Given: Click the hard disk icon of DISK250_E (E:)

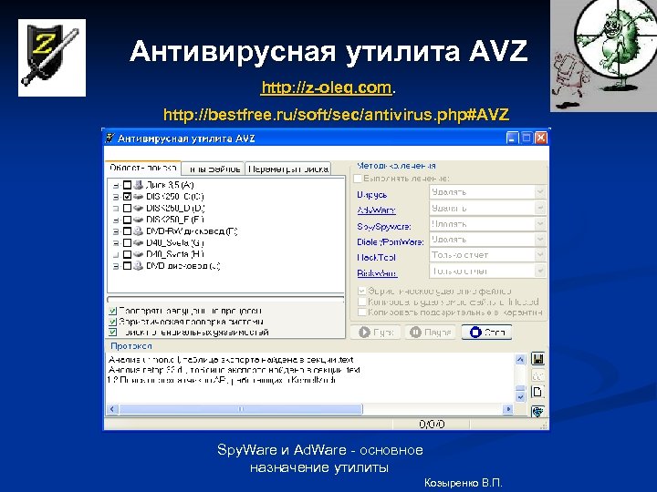Looking at the screenshot, I should (x=138, y=220).
